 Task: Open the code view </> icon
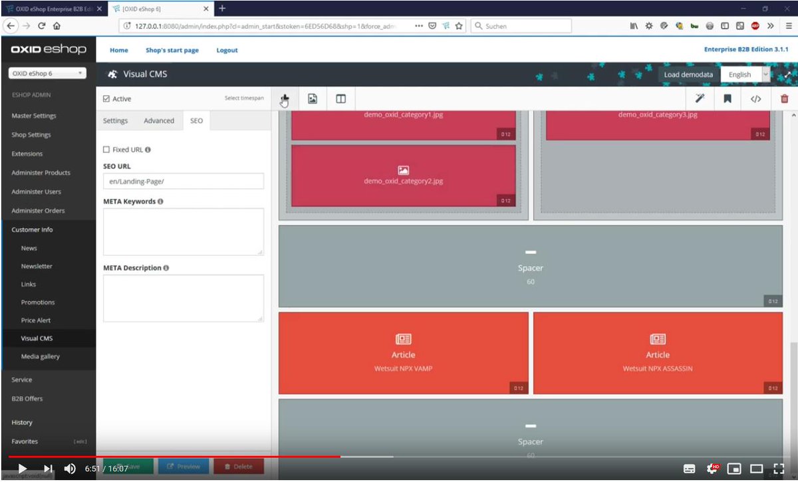(x=755, y=98)
